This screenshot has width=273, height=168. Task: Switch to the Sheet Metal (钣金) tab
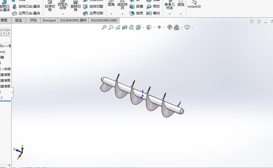coord(19,20)
